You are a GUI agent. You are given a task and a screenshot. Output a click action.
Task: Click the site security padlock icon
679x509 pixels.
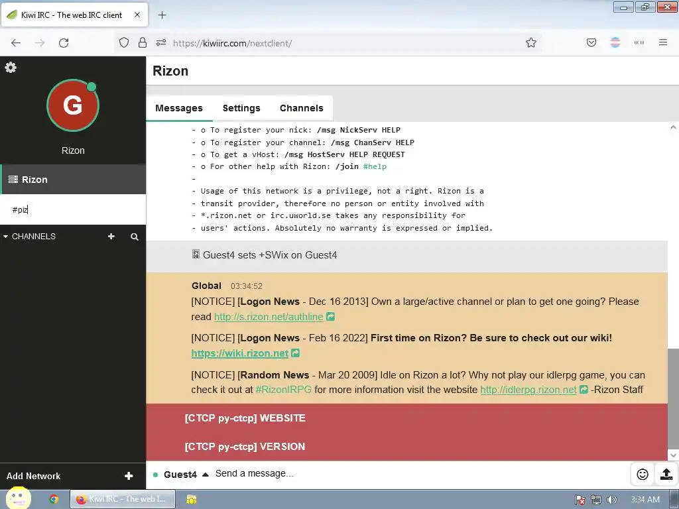click(x=143, y=42)
